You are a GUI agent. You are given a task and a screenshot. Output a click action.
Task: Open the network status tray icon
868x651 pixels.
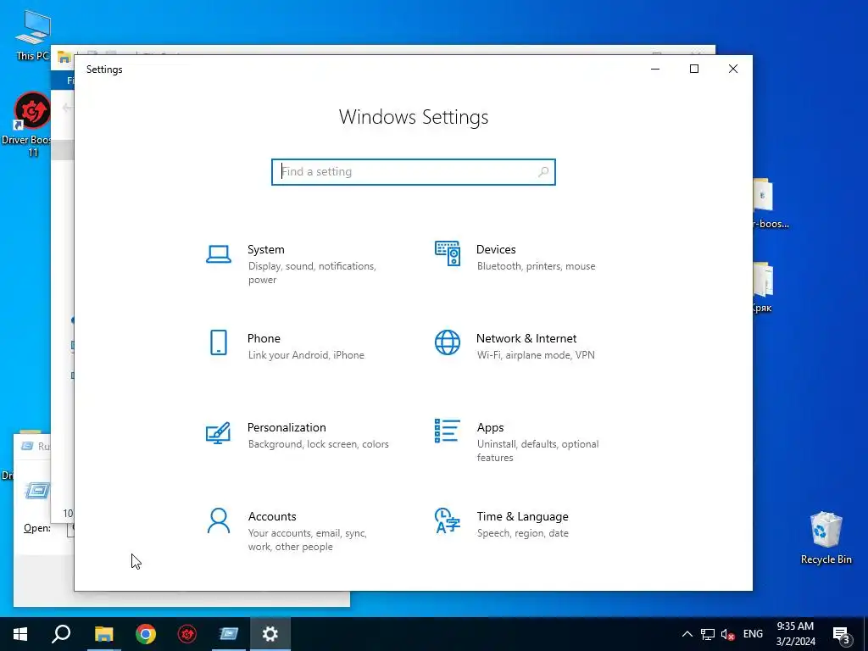(x=708, y=634)
